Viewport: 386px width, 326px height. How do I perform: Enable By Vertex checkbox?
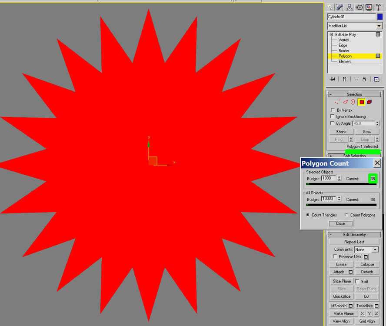(333, 110)
